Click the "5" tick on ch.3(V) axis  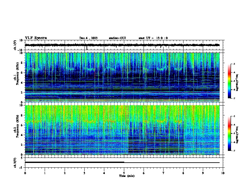pyautogui.click(x=22, y=158)
